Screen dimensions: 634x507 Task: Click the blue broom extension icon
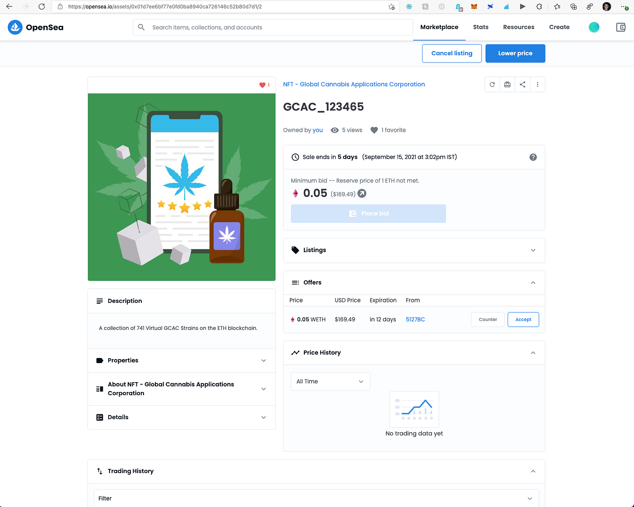coord(506,7)
